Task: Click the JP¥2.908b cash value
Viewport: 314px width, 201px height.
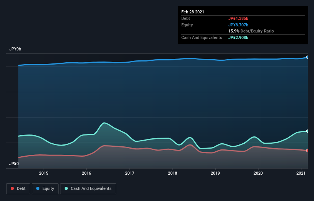Action: (x=238, y=37)
